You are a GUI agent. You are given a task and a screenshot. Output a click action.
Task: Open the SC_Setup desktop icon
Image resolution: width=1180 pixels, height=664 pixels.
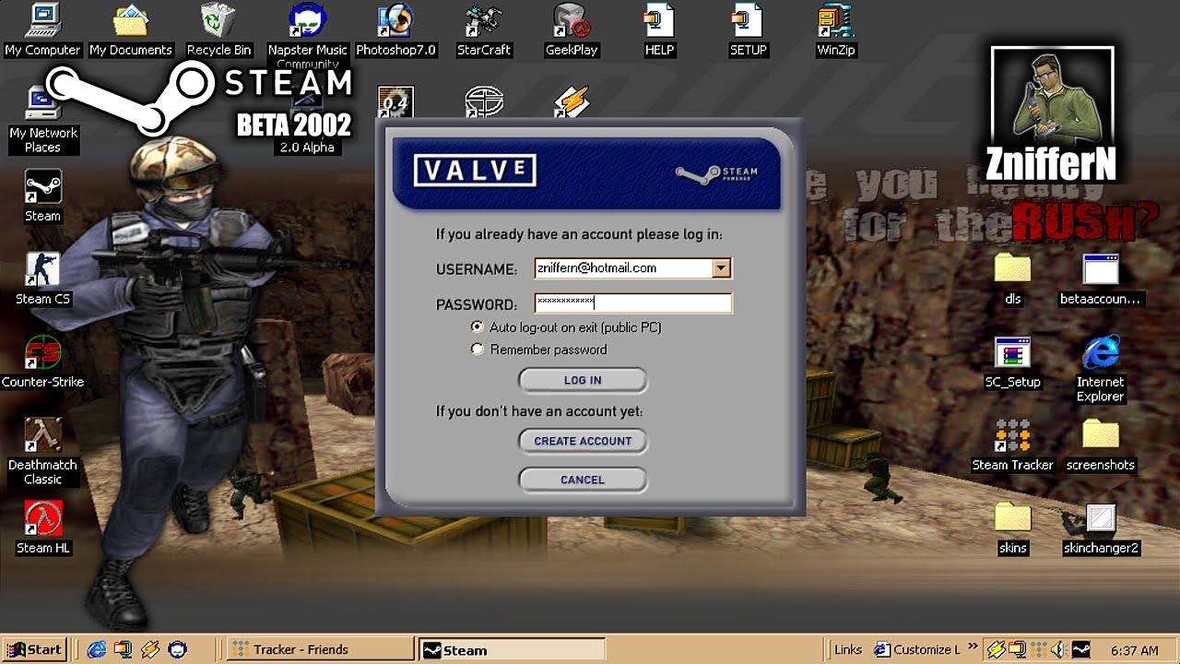click(1012, 352)
